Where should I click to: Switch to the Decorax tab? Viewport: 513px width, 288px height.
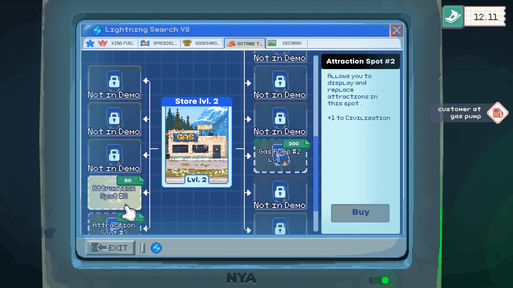tap(286, 43)
